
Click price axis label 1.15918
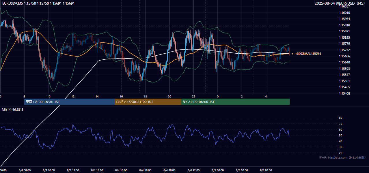(x=344, y=25)
